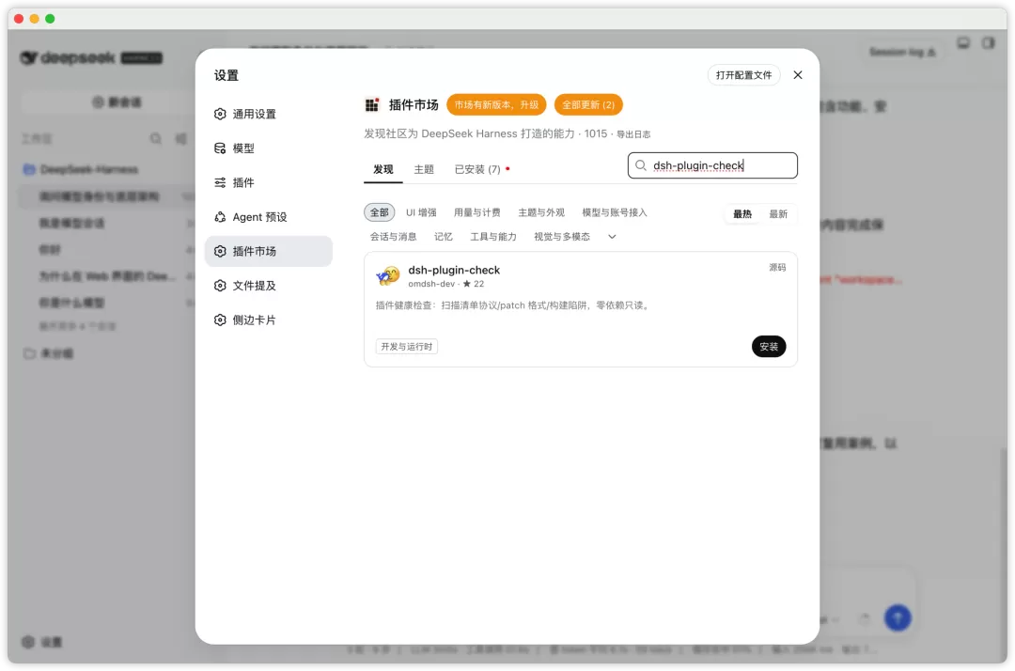Open 文件提及 settings section
This screenshot has height=671, width=1015.
tap(268, 286)
